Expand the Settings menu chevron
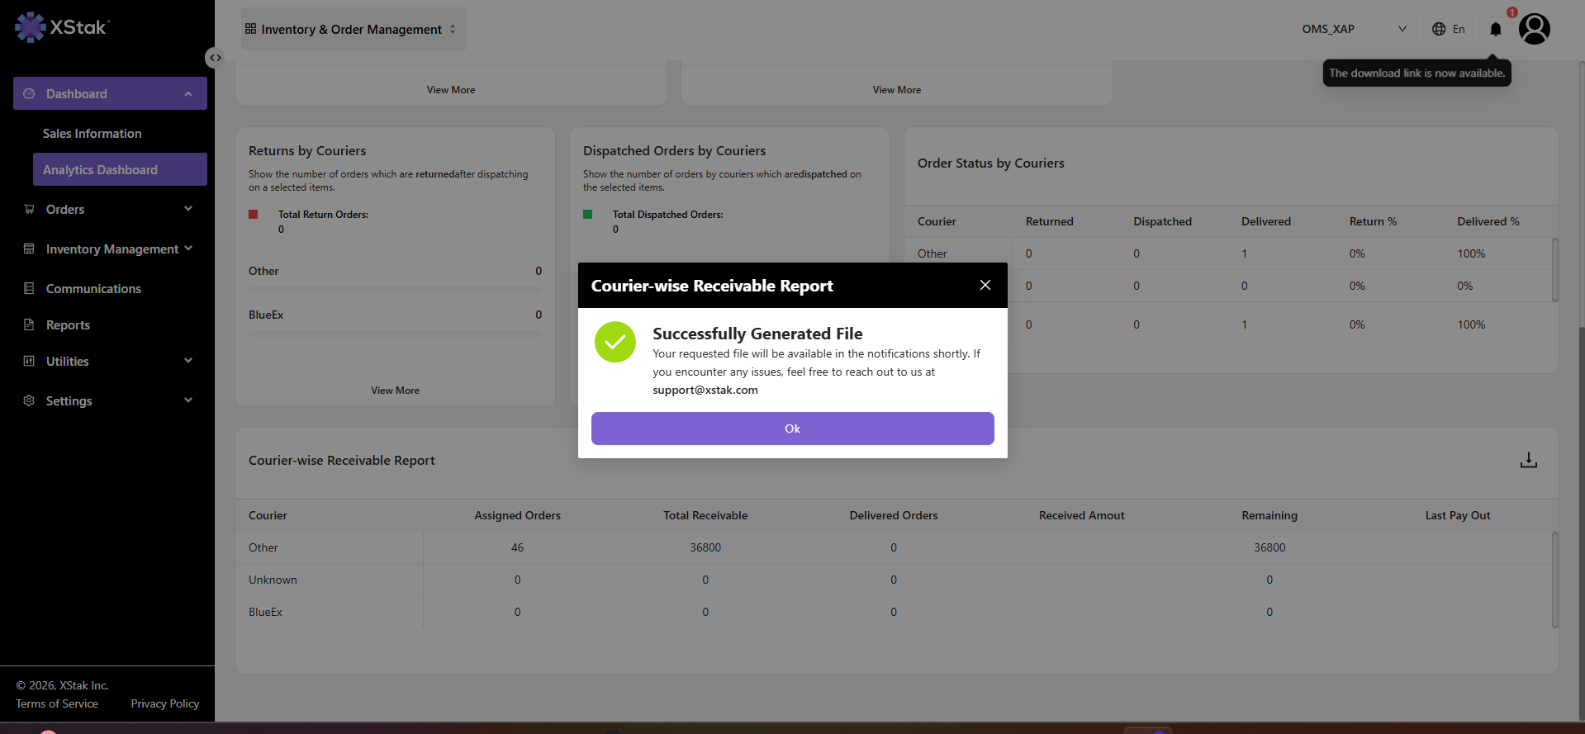 pyautogui.click(x=188, y=400)
